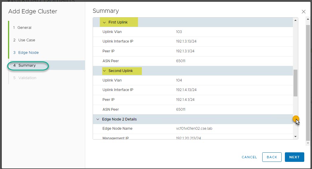
Task: Select the Summary step
Action: pyautogui.click(x=27, y=65)
